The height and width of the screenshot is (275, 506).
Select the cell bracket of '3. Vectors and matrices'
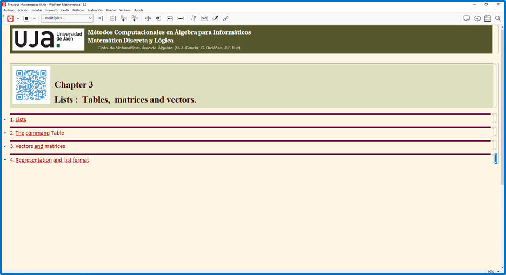pos(495,145)
